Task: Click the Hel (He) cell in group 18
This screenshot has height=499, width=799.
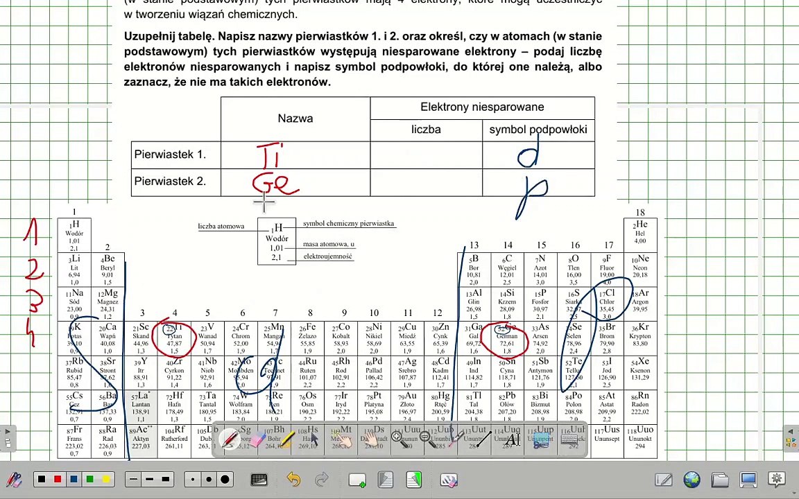Action: [x=641, y=235]
